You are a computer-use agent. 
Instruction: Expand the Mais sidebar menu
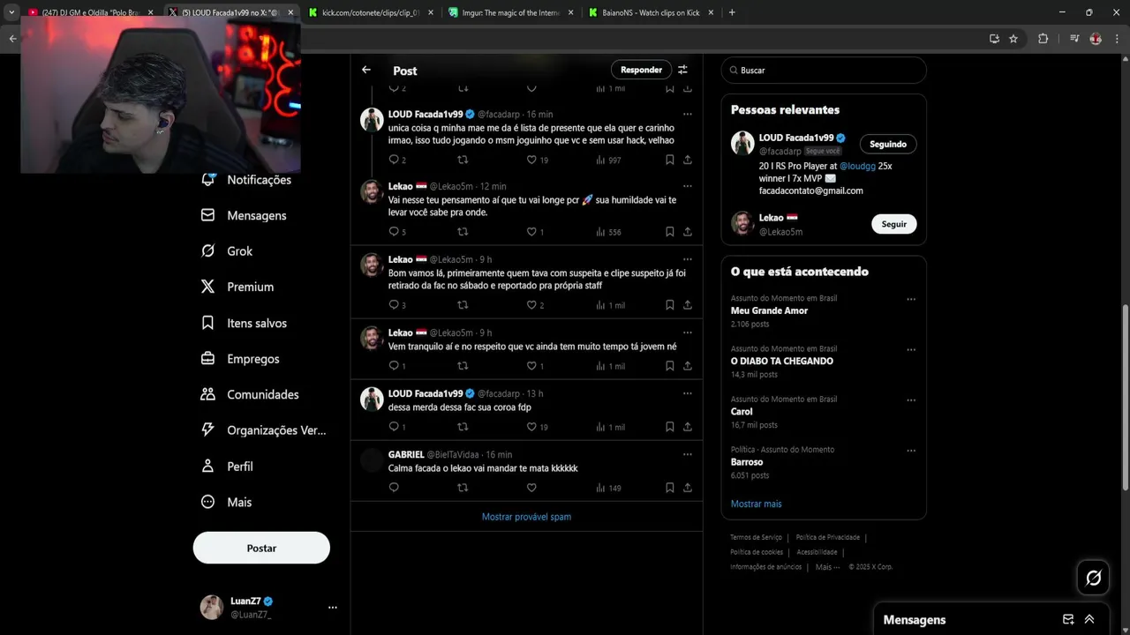click(226, 502)
